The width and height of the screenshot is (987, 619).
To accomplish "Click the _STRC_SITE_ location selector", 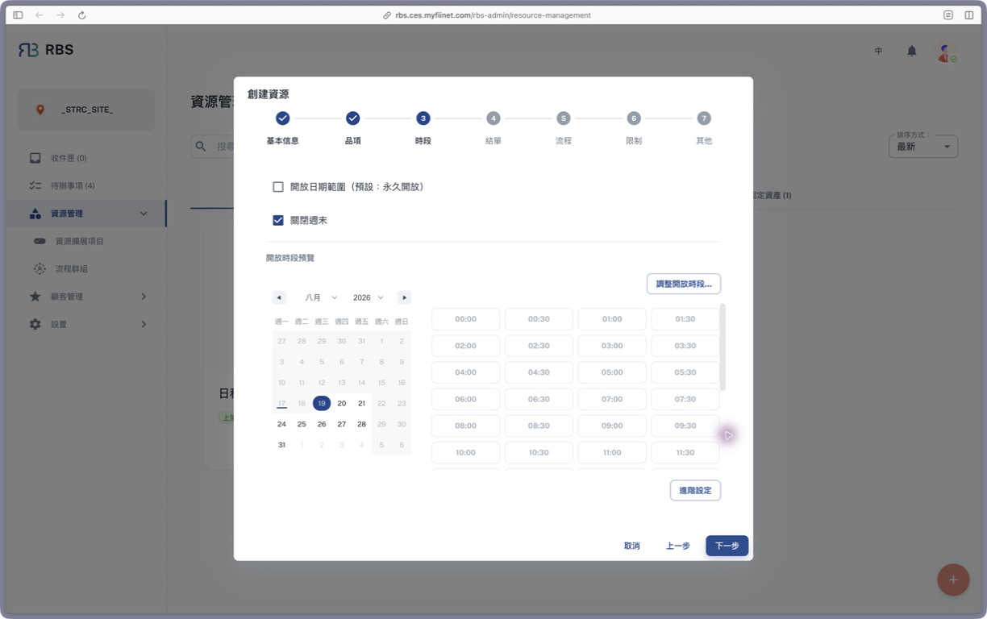I will pyautogui.click(x=86, y=110).
